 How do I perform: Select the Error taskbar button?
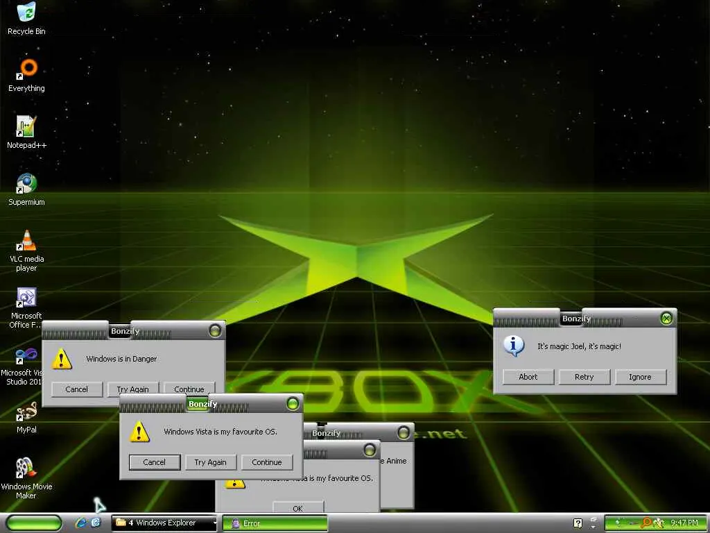pyautogui.click(x=275, y=523)
